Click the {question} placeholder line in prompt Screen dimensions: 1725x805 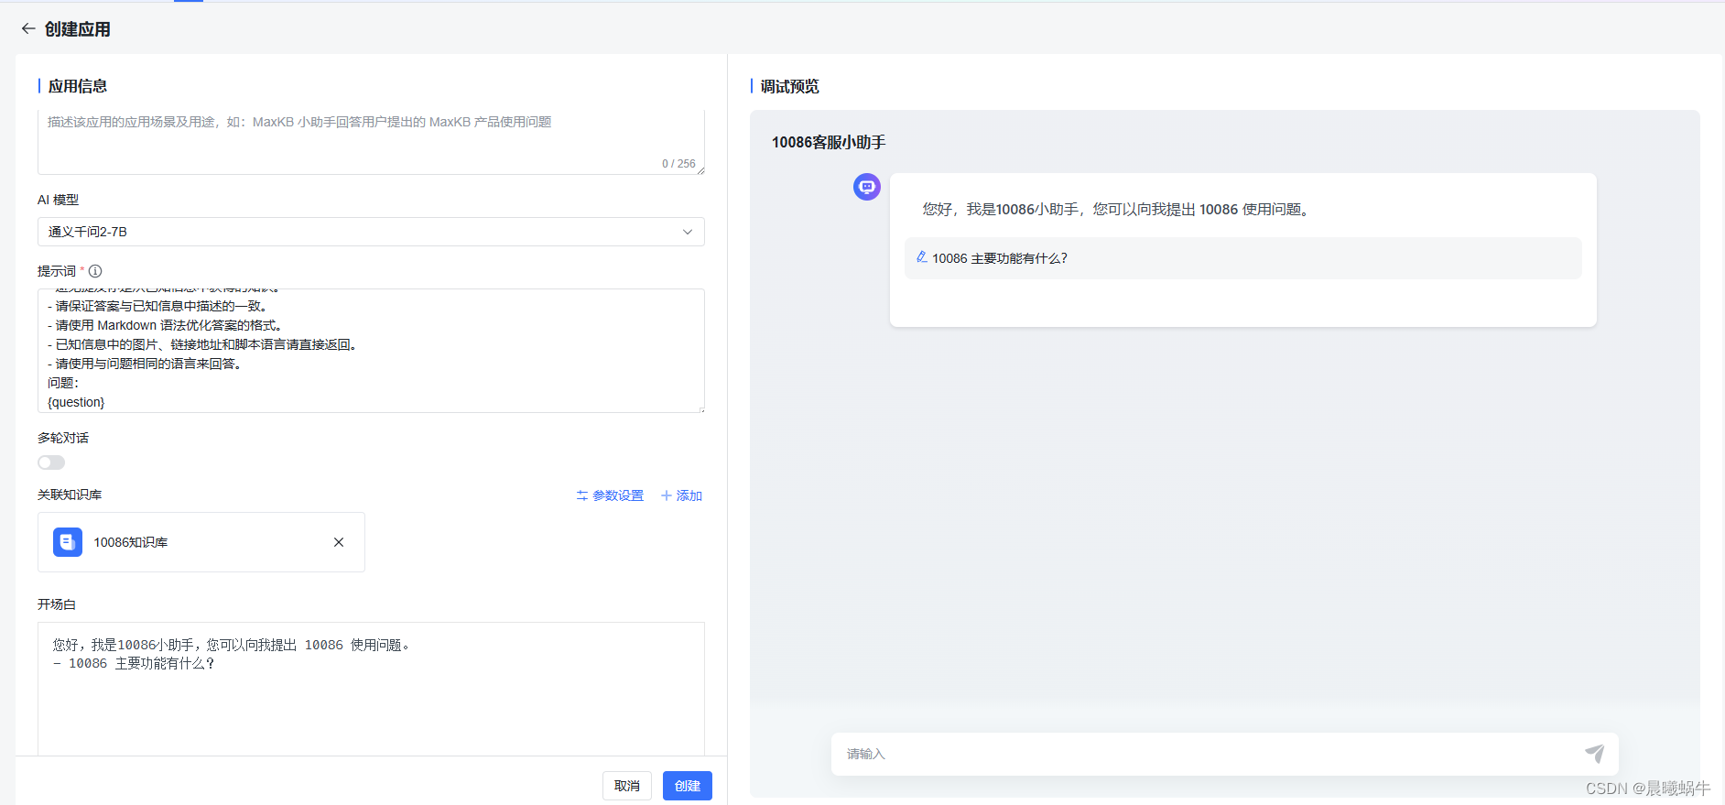point(76,402)
